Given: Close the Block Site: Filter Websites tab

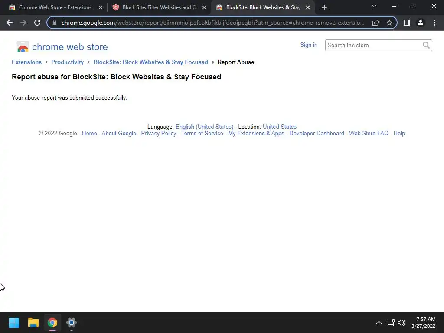Looking at the screenshot, I should pos(204,7).
